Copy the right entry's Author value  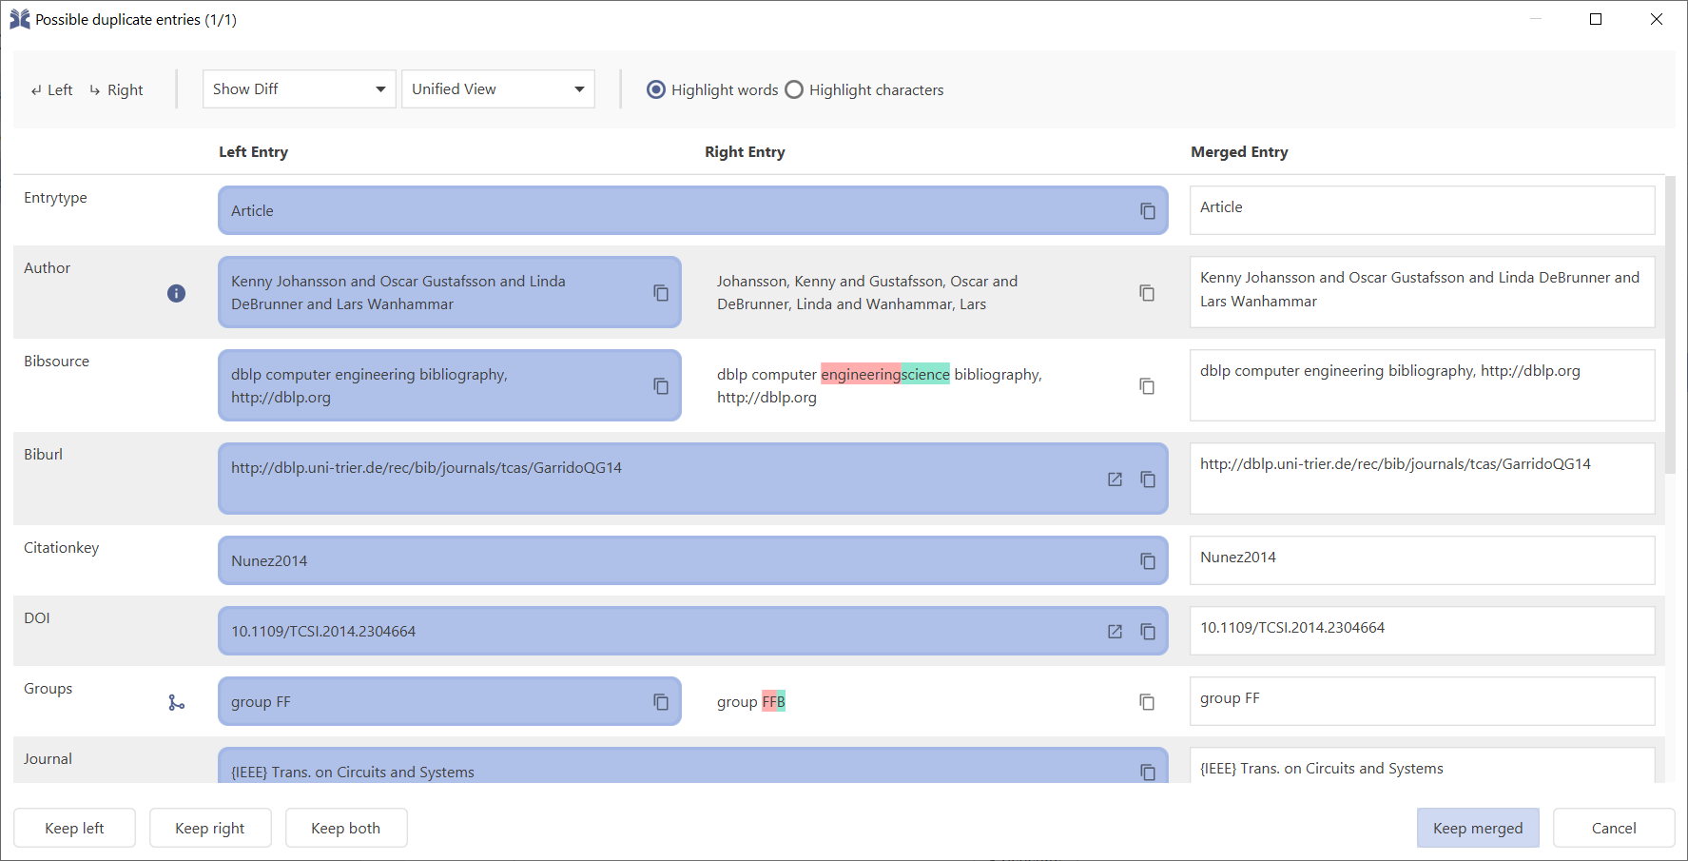click(x=1147, y=293)
